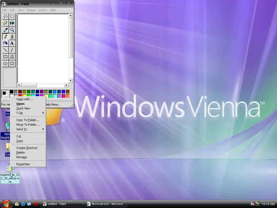This screenshot has height=208, width=277.
Task: Pick the Airbrush spray tool
Action: (5, 43)
